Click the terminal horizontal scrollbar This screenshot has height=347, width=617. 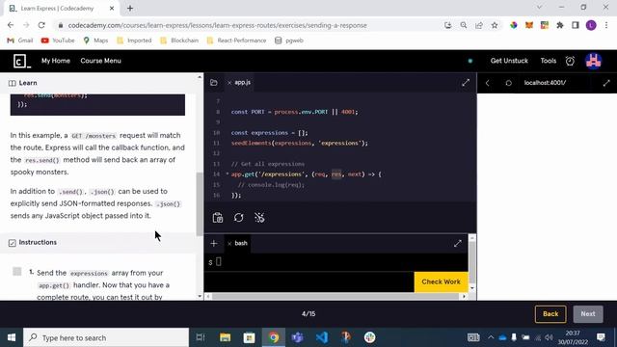click(x=335, y=296)
